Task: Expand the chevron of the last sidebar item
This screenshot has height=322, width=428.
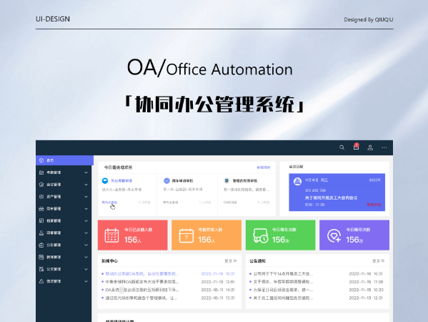Action: coord(86,281)
